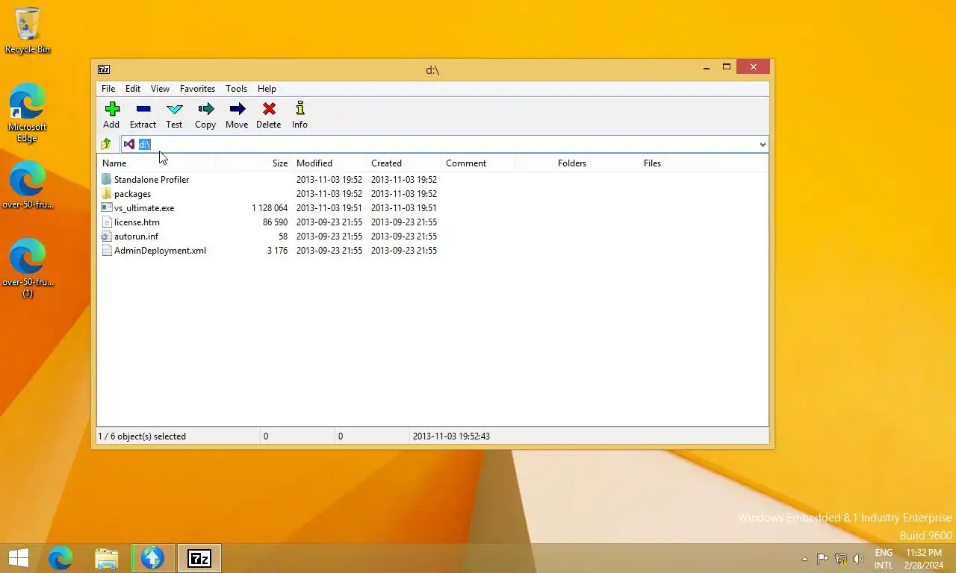Screen dimensions: 956x573
Task: Click the size value 1 128 064
Action: [x=270, y=208]
